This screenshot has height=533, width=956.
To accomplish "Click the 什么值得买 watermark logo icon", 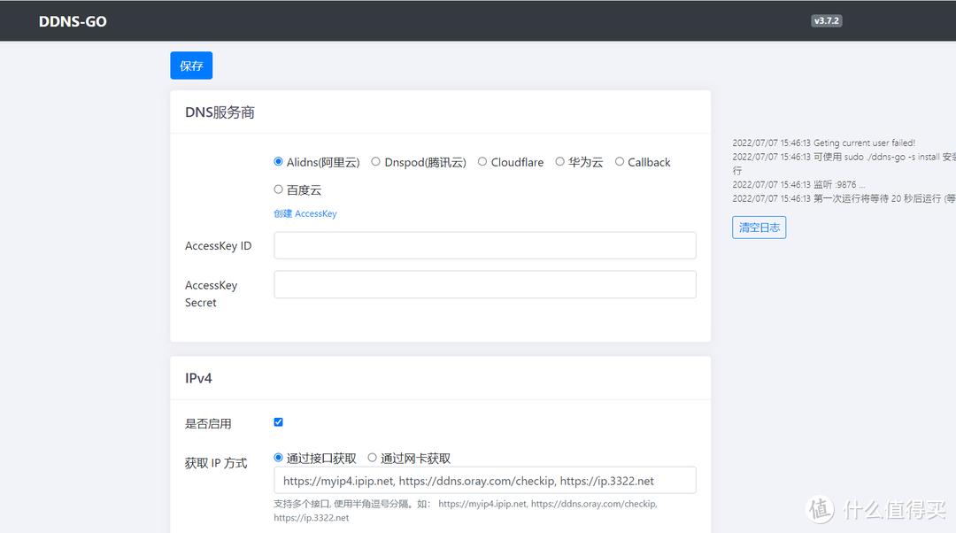I will [x=820, y=509].
